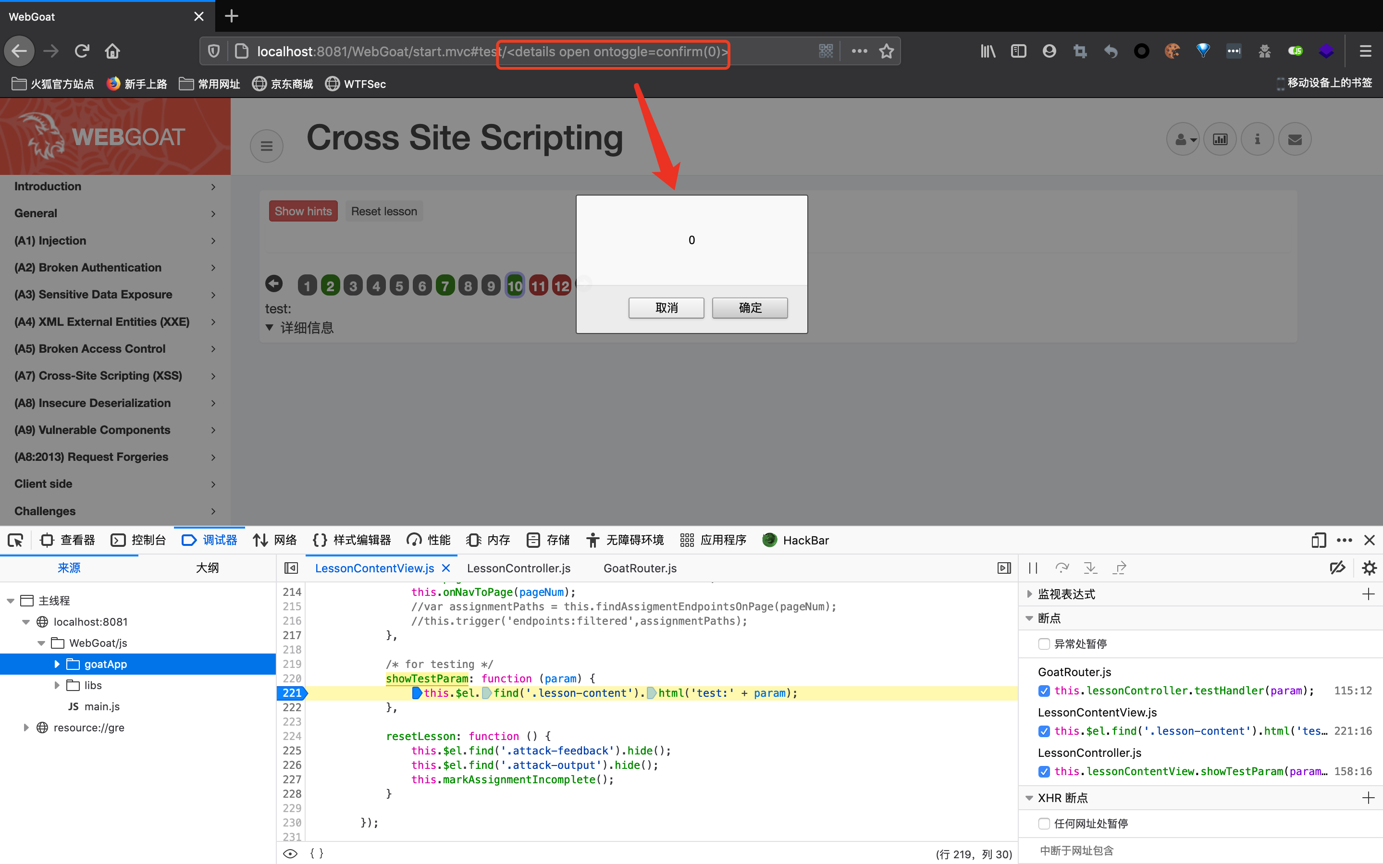
Task: Switch to the LessonController.js tab
Action: (x=518, y=568)
